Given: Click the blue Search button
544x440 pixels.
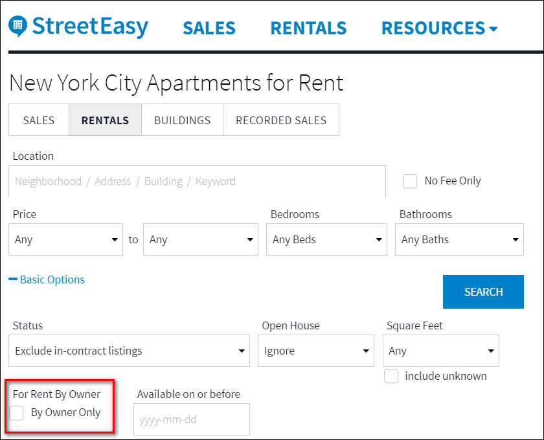Looking at the screenshot, I should point(483,292).
